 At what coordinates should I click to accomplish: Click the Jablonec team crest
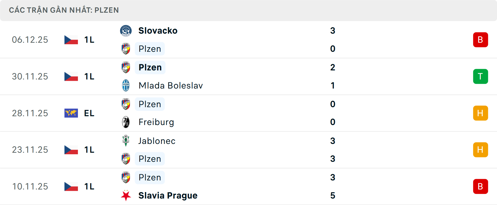[126, 141]
